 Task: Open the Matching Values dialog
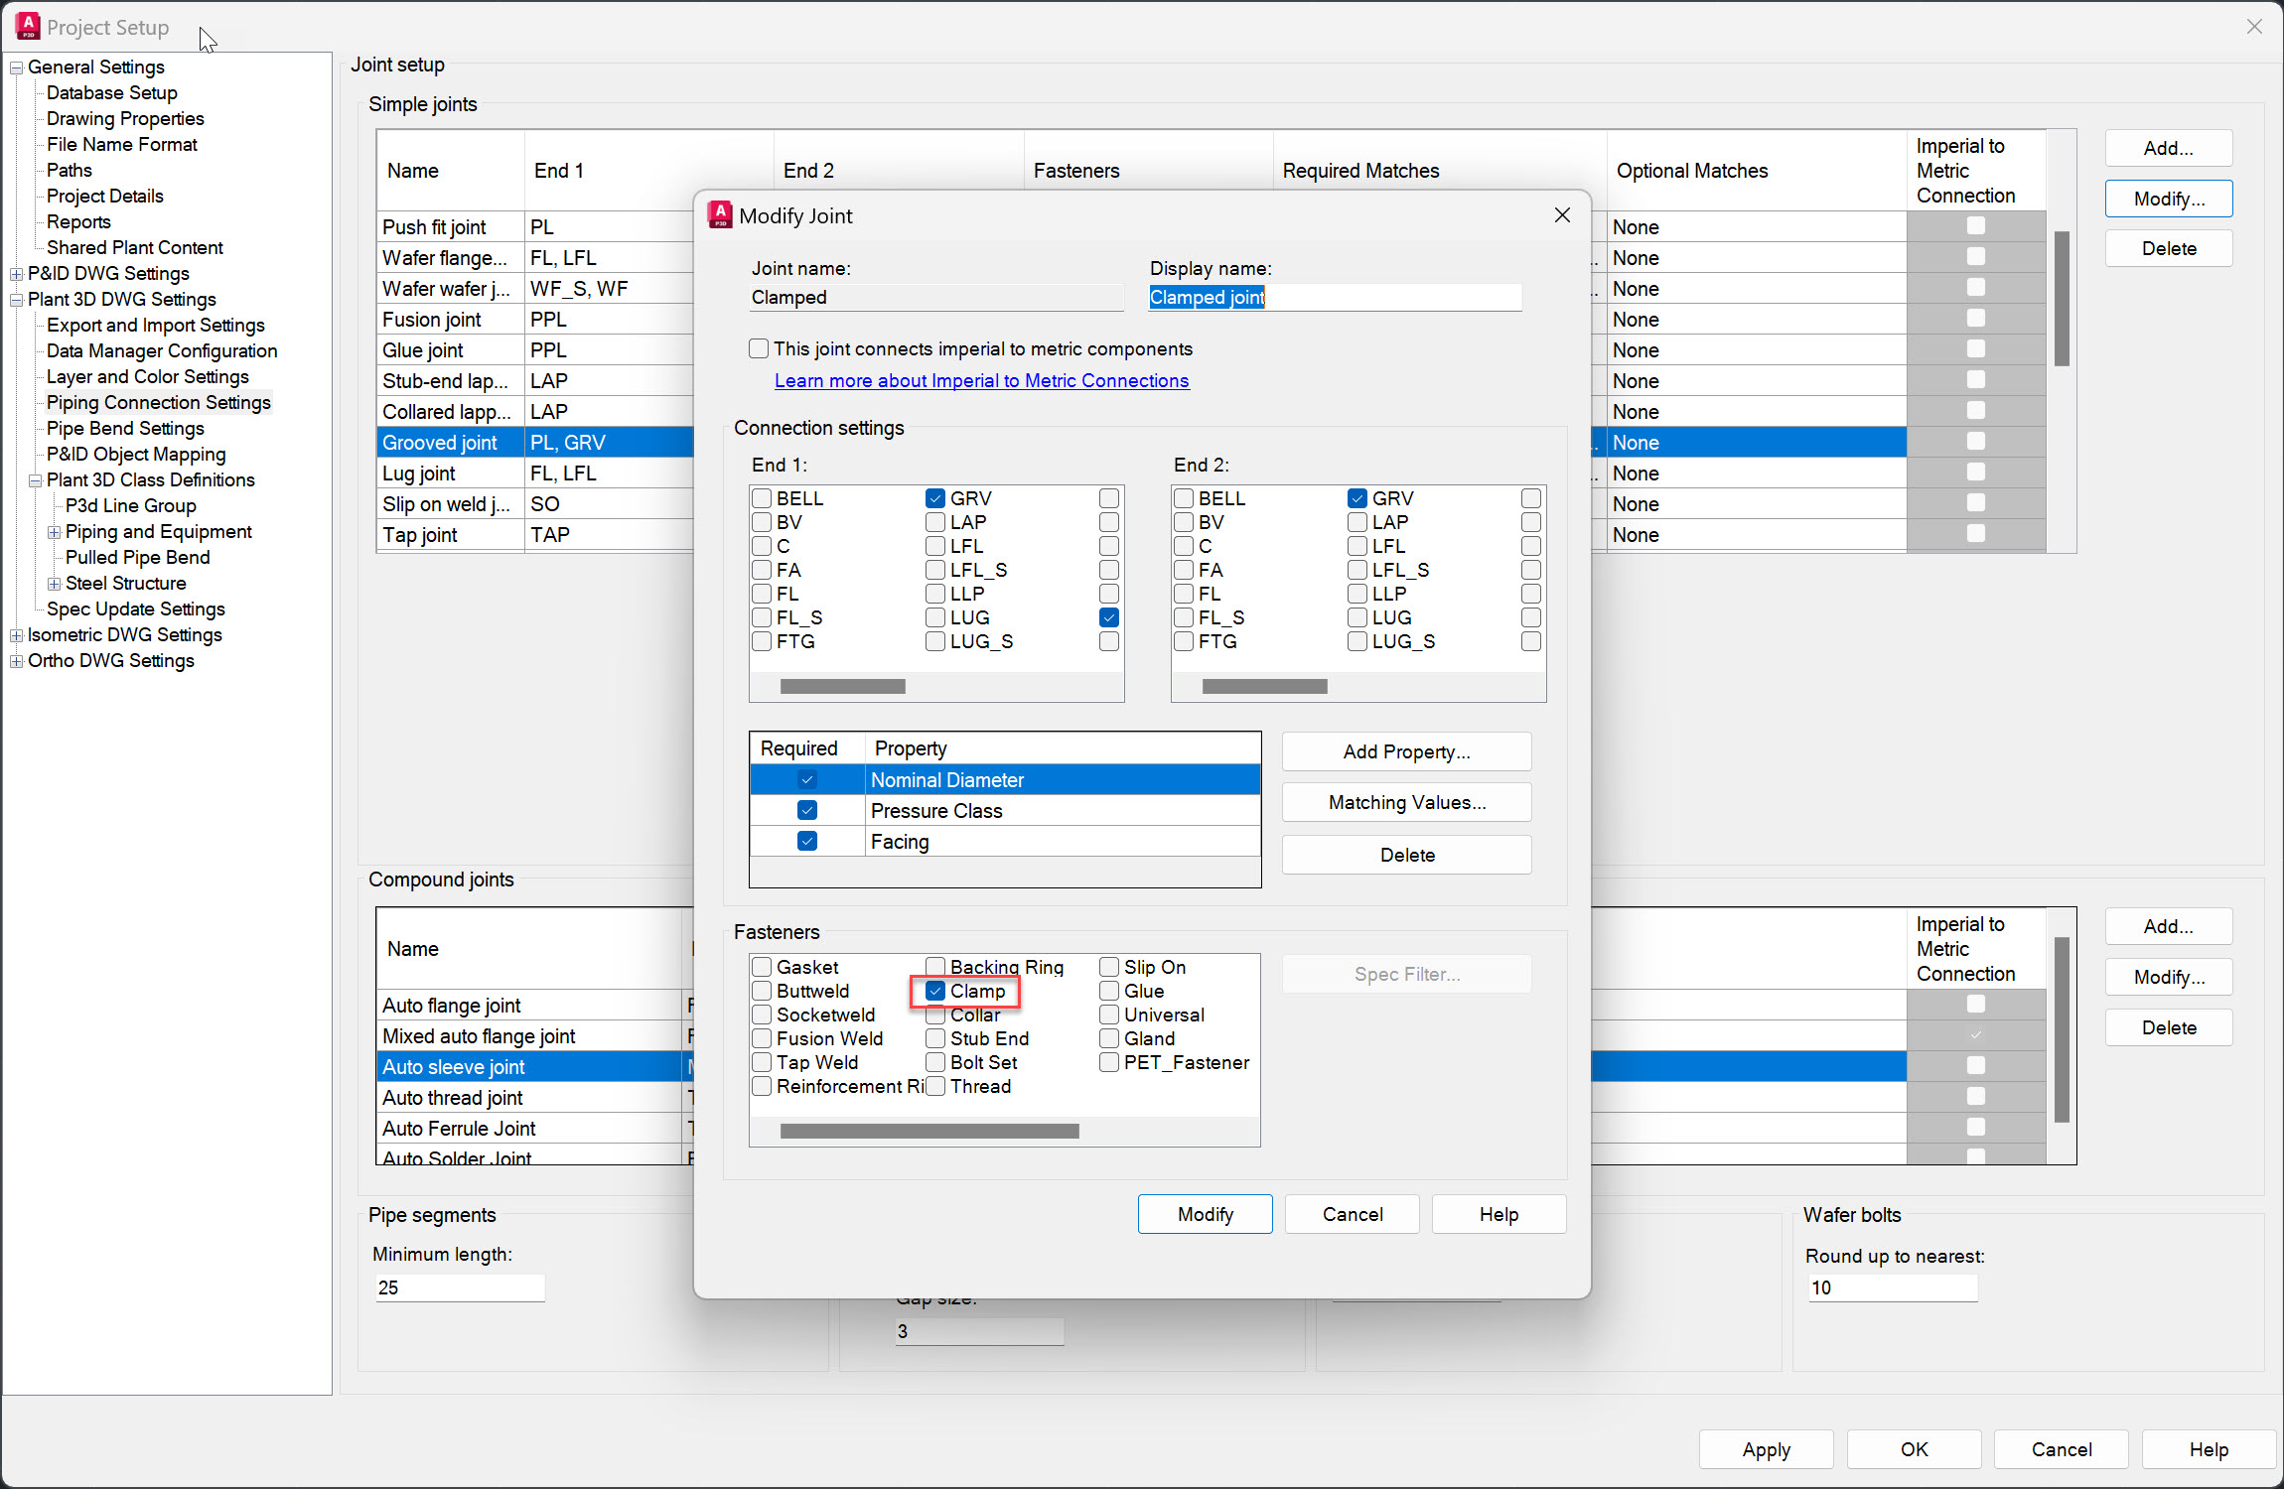(1405, 802)
